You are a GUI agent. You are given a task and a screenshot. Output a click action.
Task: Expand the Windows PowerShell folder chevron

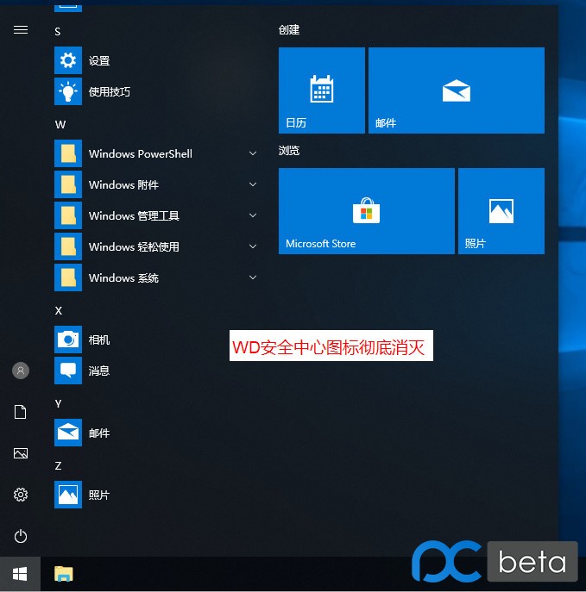[x=253, y=153]
